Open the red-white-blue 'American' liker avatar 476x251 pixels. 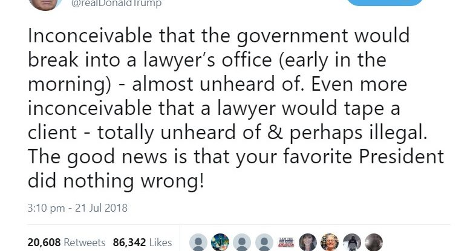coord(286,242)
